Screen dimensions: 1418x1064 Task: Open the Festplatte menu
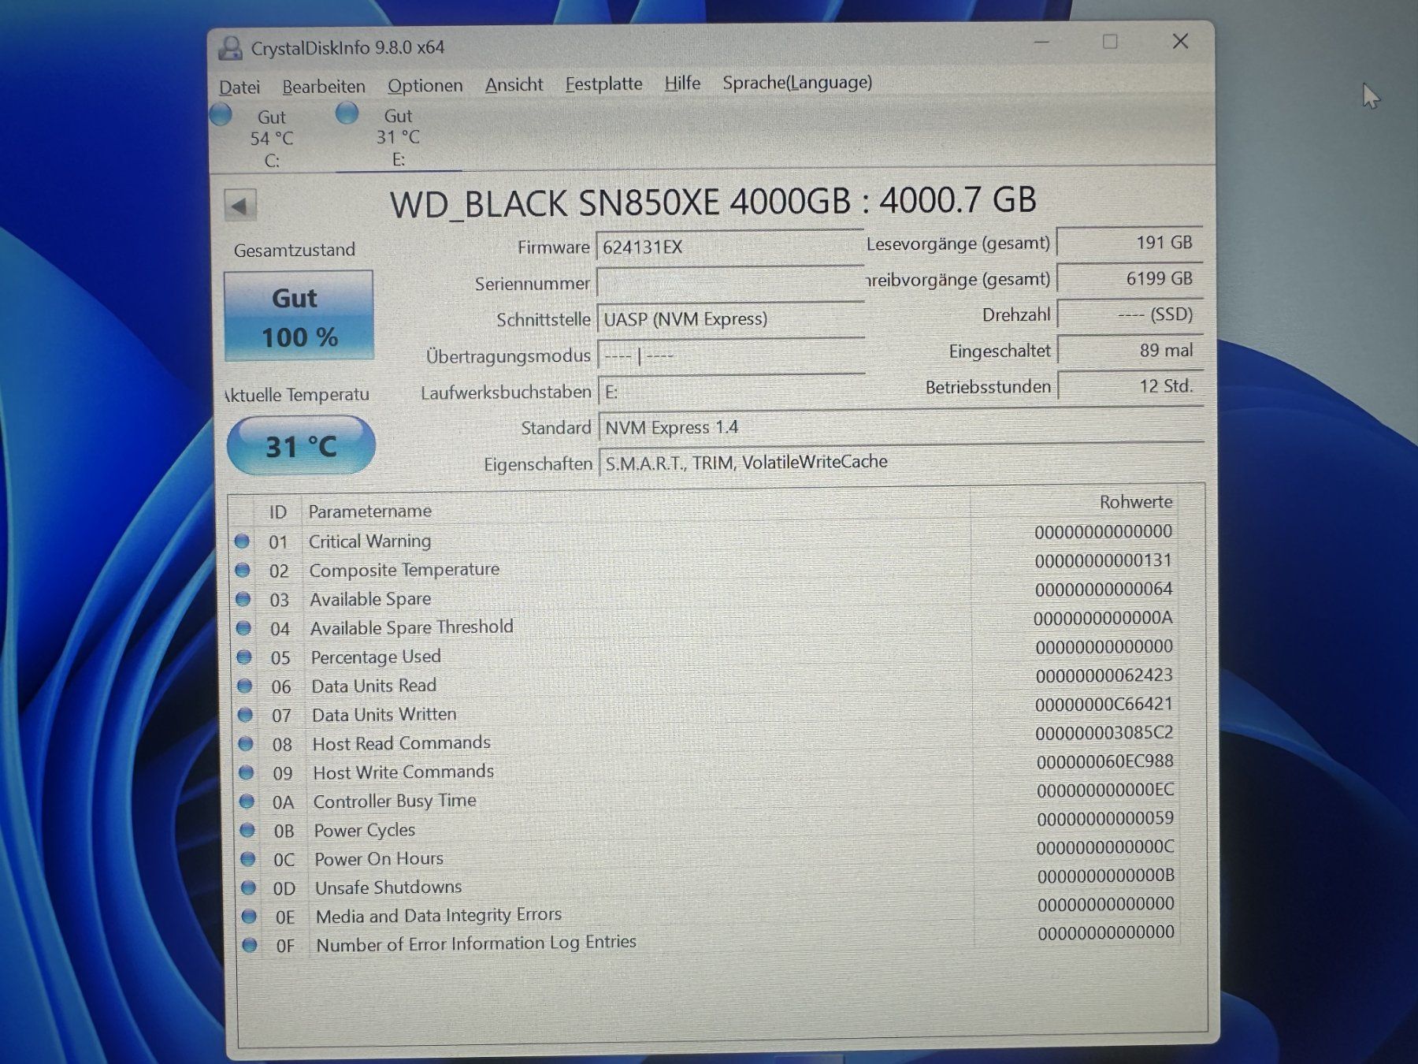point(603,84)
